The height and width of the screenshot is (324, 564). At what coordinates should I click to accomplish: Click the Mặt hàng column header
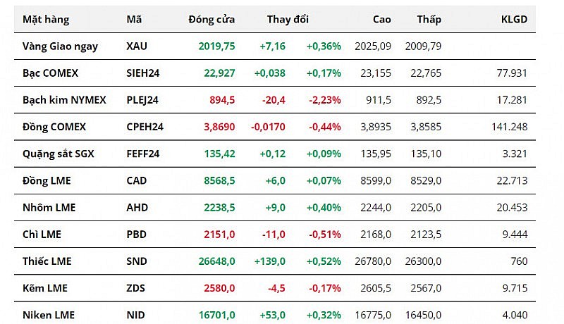click(46, 20)
